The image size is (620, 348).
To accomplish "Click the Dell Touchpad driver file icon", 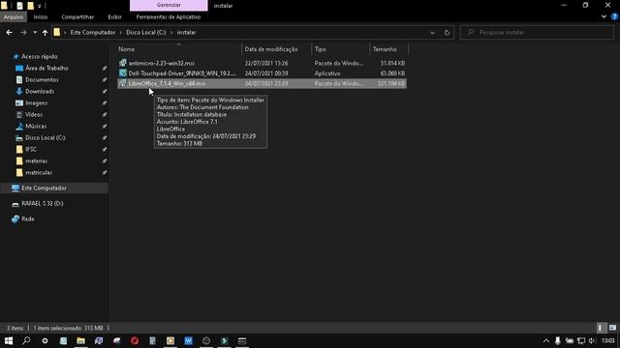I will pos(123,73).
